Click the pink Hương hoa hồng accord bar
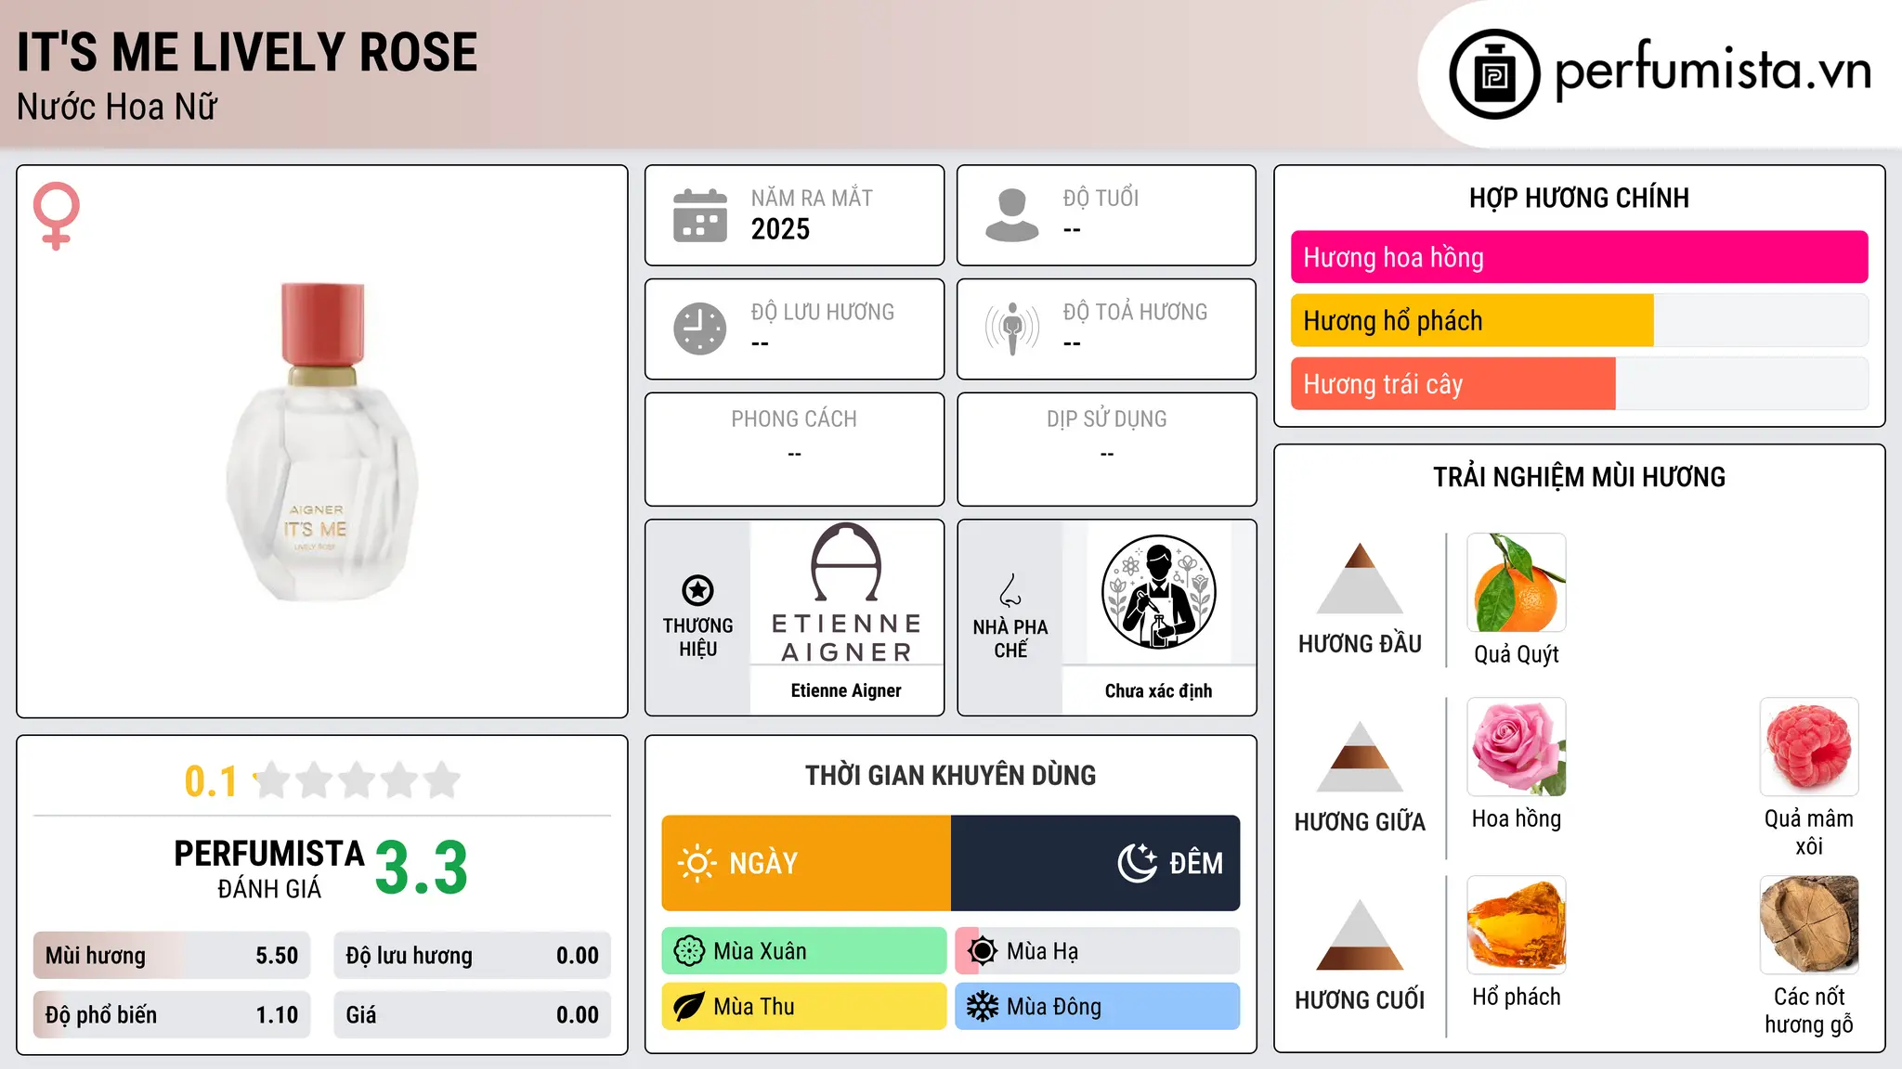Image resolution: width=1902 pixels, height=1069 pixels. point(1580,257)
